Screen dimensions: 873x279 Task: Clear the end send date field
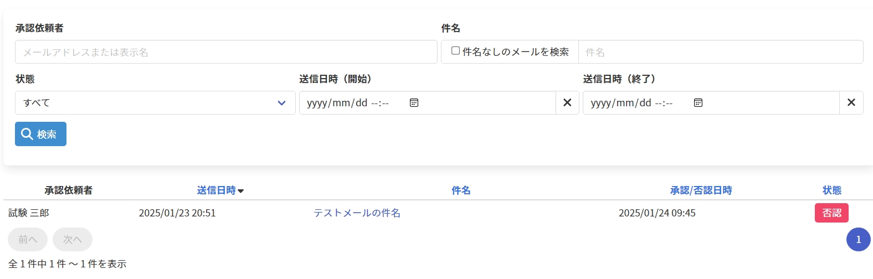coord(851,103)
